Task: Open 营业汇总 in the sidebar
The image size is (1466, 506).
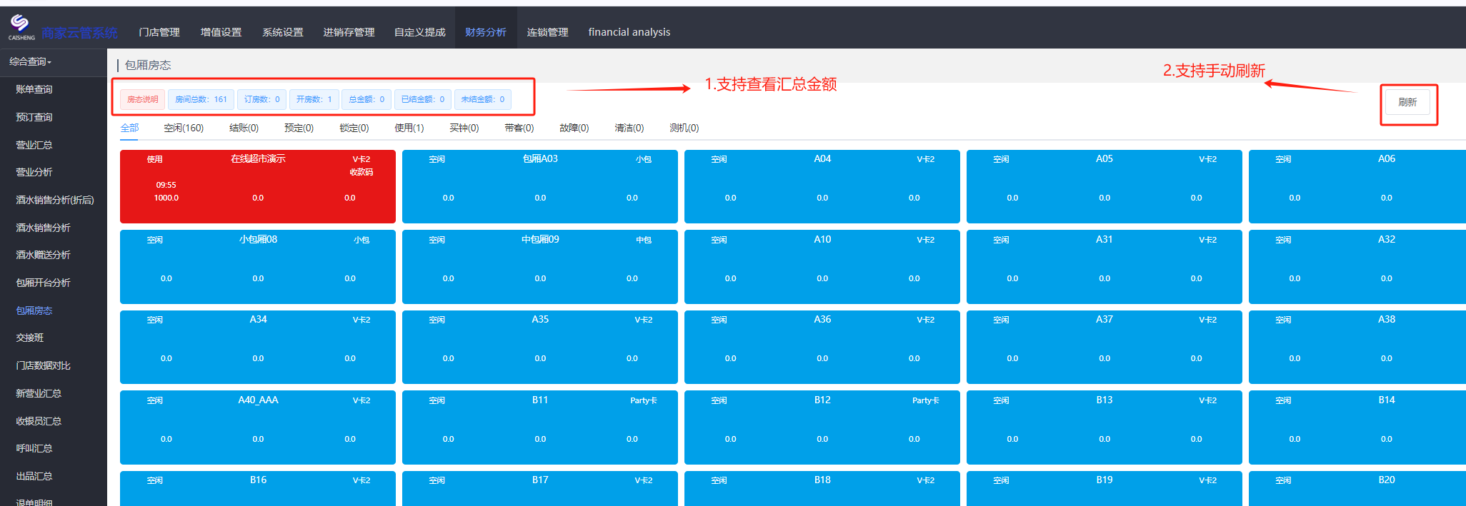Action: click(x=34, y=145)
